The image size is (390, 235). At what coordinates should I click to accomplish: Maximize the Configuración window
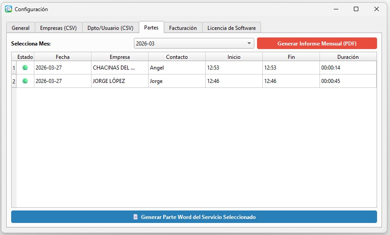(x=356, y=9)
